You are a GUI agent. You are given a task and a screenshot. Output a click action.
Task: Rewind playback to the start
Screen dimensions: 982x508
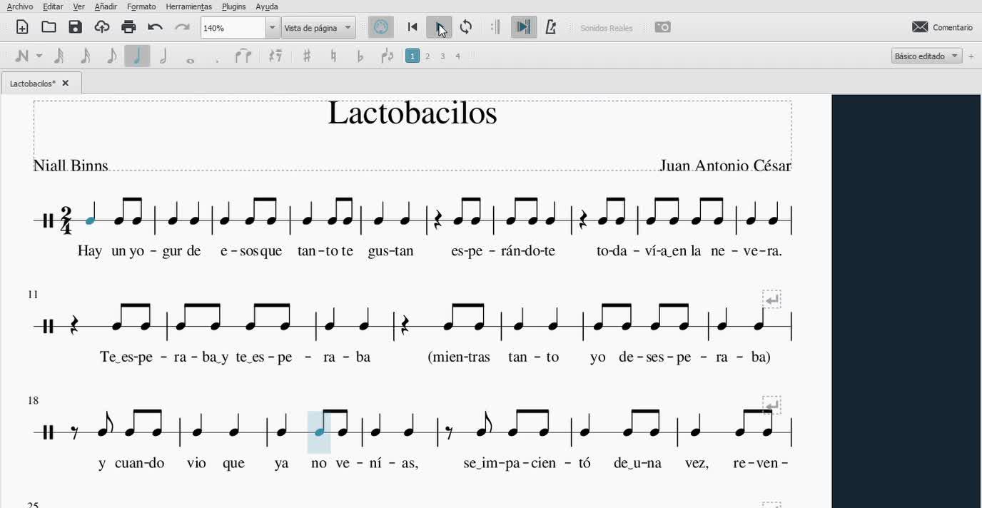click(x=412, y=27)
